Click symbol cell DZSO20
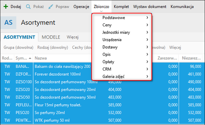 (23, 90)
